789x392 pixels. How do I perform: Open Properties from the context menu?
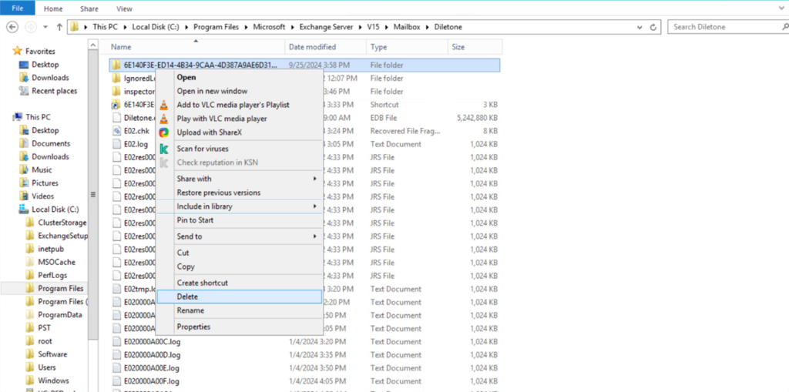pyautogui.click(x=239, y=327)
